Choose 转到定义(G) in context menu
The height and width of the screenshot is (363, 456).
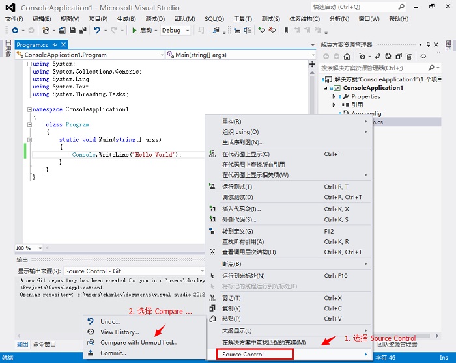coord(289,231)
